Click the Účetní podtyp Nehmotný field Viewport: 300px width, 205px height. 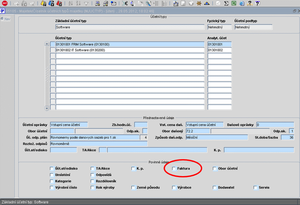coord(253,27)
